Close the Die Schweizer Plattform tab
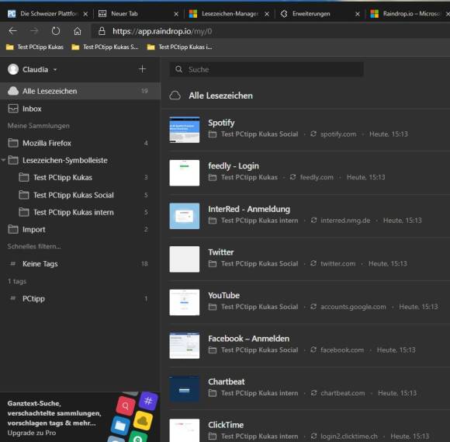Image resolution: width=450 pixels, height=442 pixels. [x=85, y=14]
